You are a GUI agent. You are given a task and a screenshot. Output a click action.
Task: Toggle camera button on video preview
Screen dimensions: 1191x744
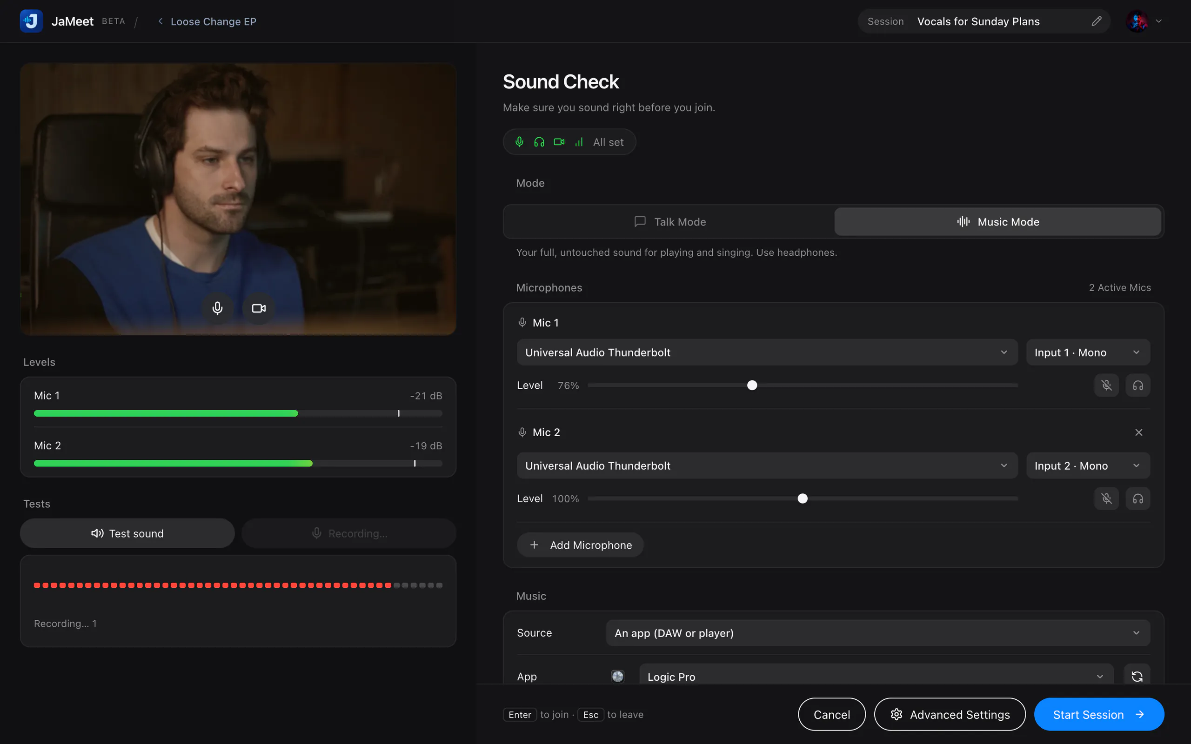pyautogui.click(x=258, y=308)
